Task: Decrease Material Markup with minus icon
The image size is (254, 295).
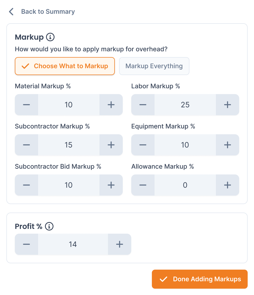Action: (26, 105)
